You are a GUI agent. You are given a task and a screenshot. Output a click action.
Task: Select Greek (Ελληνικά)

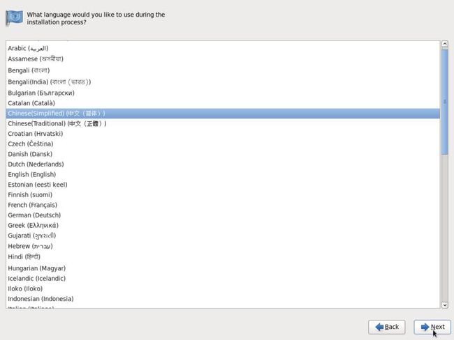pos(223,225)
